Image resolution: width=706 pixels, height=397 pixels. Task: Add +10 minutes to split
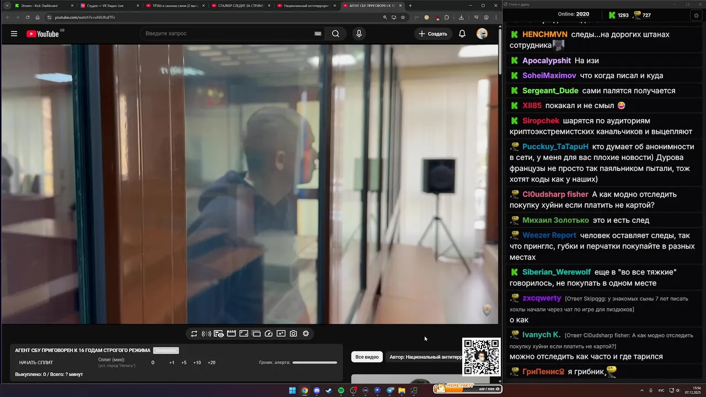click(197, 363)
